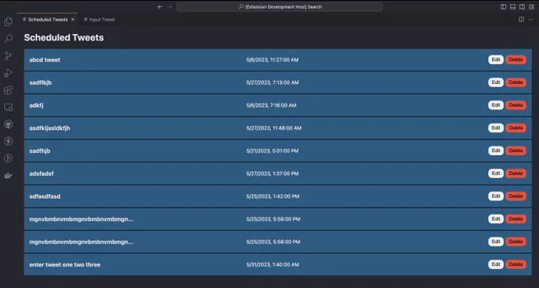This screenshot has width=539, height=288.
Task: Select the 'asdfkljasldkfjh' tweet text
Action: pyautogui.click(x=49, y=128)
